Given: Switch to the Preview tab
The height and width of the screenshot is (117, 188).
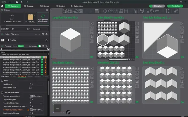Looking at the screenshot, I should 29,6.
